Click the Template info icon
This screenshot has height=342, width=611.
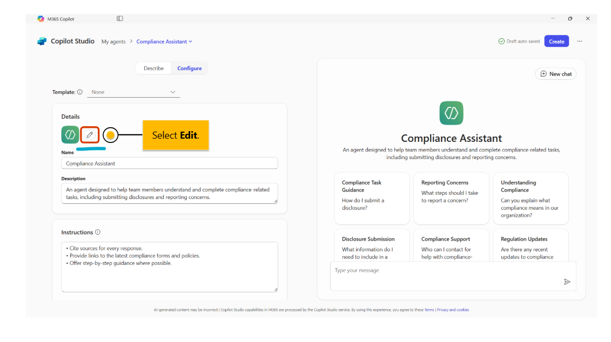80,92
